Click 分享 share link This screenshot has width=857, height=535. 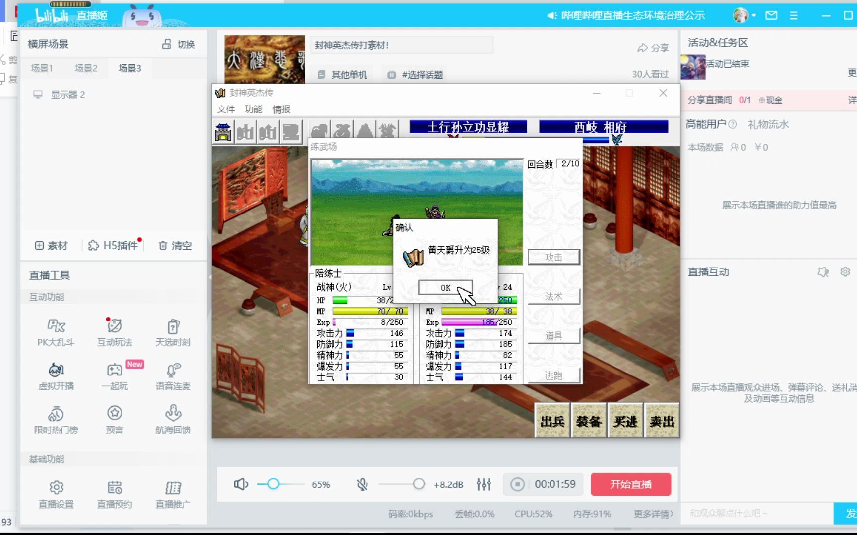(653, 48)
